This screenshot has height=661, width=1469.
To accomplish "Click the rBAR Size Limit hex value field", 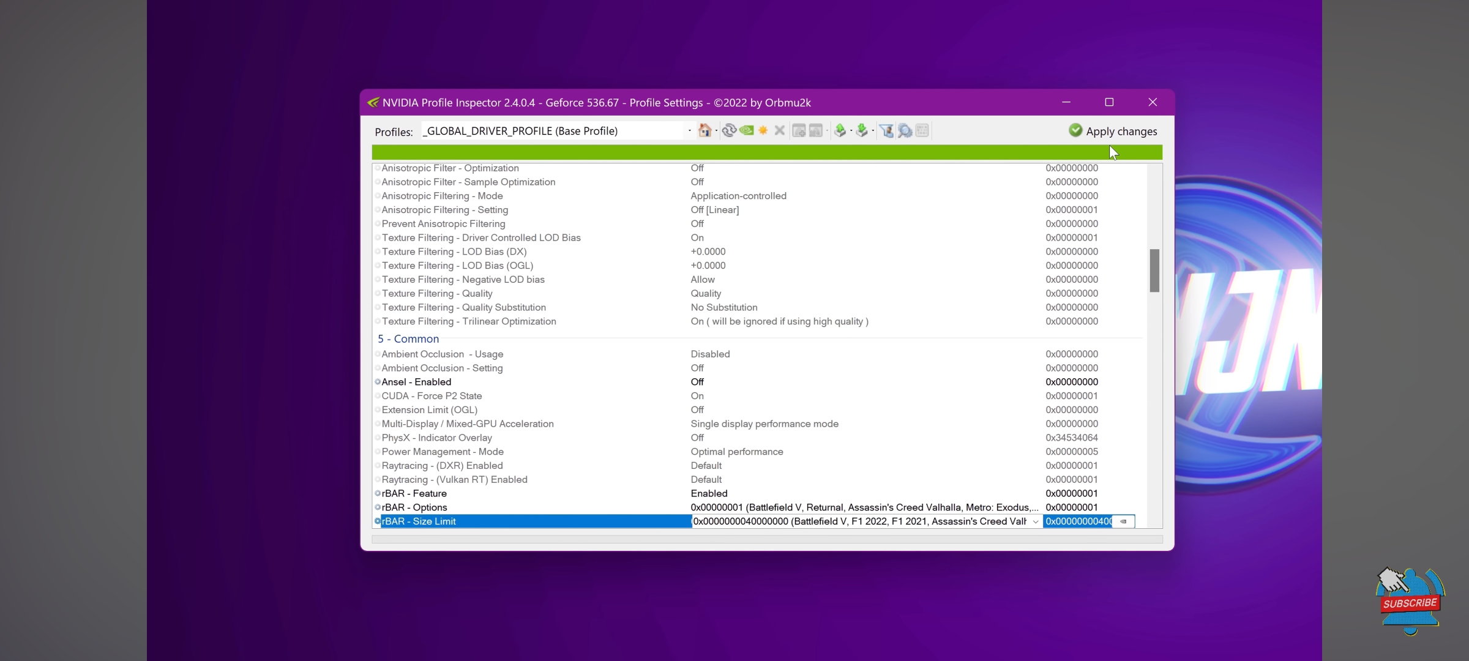I will click(x=1078, y=521).
